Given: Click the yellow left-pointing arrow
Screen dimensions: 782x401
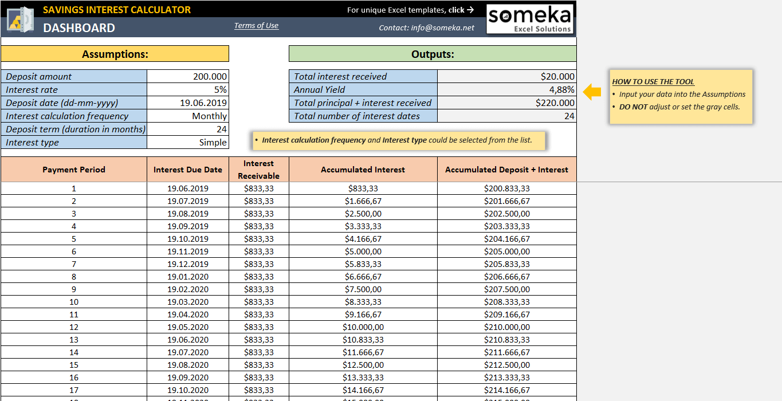Looking at the screenshot, I should (592, 92).
